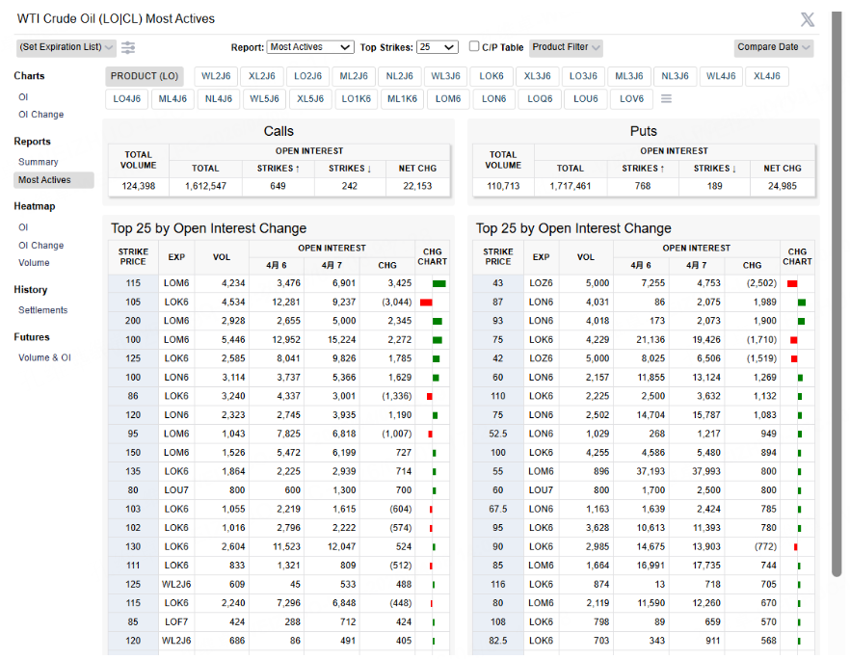The height and width of the screenshot is (659, 850).
Task: Click the green change bar for calls strike 115 LOM6
Action: (x=439, y=283)
